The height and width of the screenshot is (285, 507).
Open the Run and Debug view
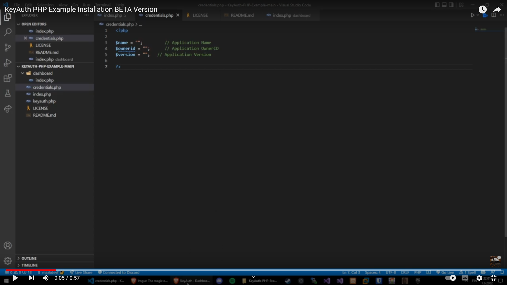pyautogui.click(x=8, y=63)
